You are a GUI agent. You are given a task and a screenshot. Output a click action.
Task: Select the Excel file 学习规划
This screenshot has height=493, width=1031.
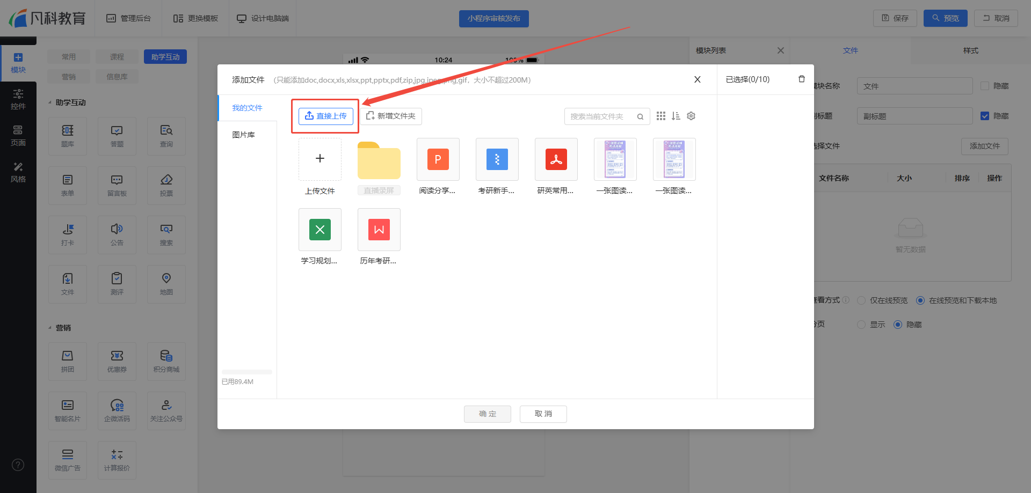[x=320, y=230]
